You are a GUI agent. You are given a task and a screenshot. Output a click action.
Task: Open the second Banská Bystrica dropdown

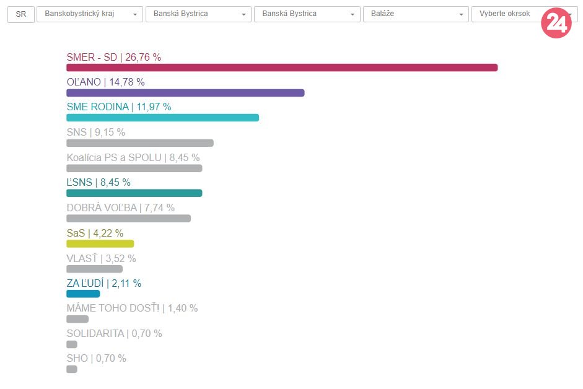(307, 14)
